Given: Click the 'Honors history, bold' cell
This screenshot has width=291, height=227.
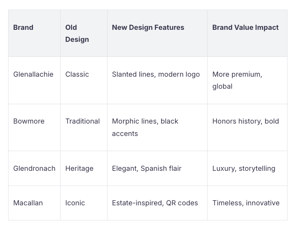Looking at the screenshot, I should 246,121.
